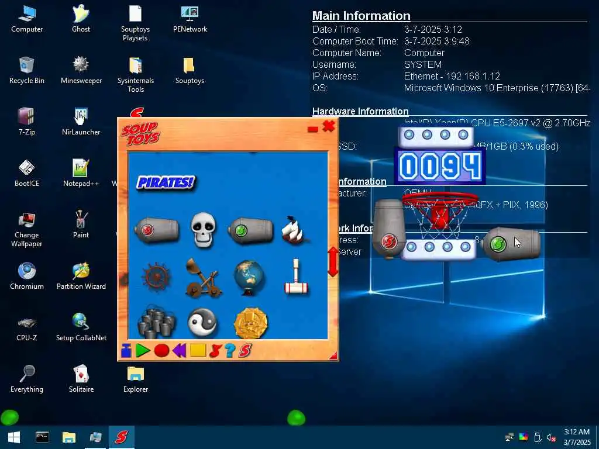
Task: Open File Explorer from the taskbar
Action: (x=69, y=437)
